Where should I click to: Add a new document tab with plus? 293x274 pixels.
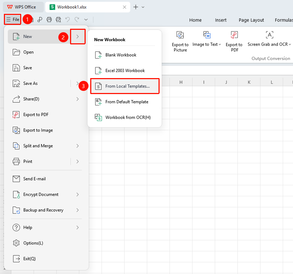[x=136, y=7]
